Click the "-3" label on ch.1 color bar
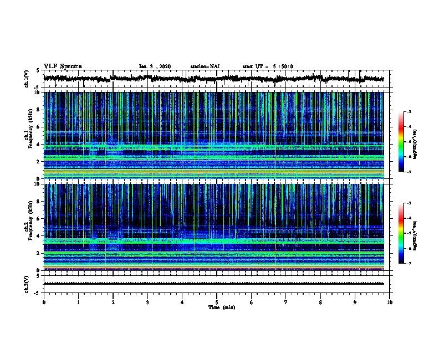The width and height of the screenshot is (439, 339). click(x=409, y=112)
